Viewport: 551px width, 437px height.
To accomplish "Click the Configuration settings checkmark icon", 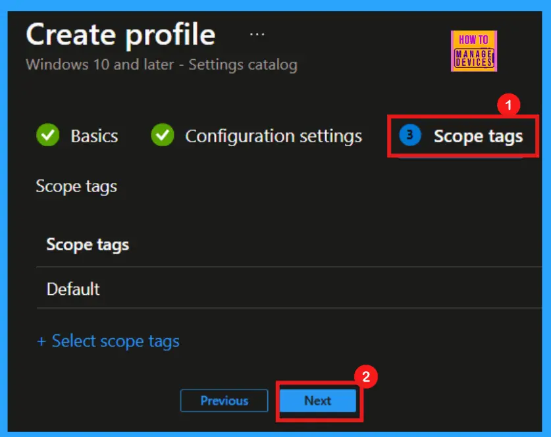I will (x=163, y=135).
